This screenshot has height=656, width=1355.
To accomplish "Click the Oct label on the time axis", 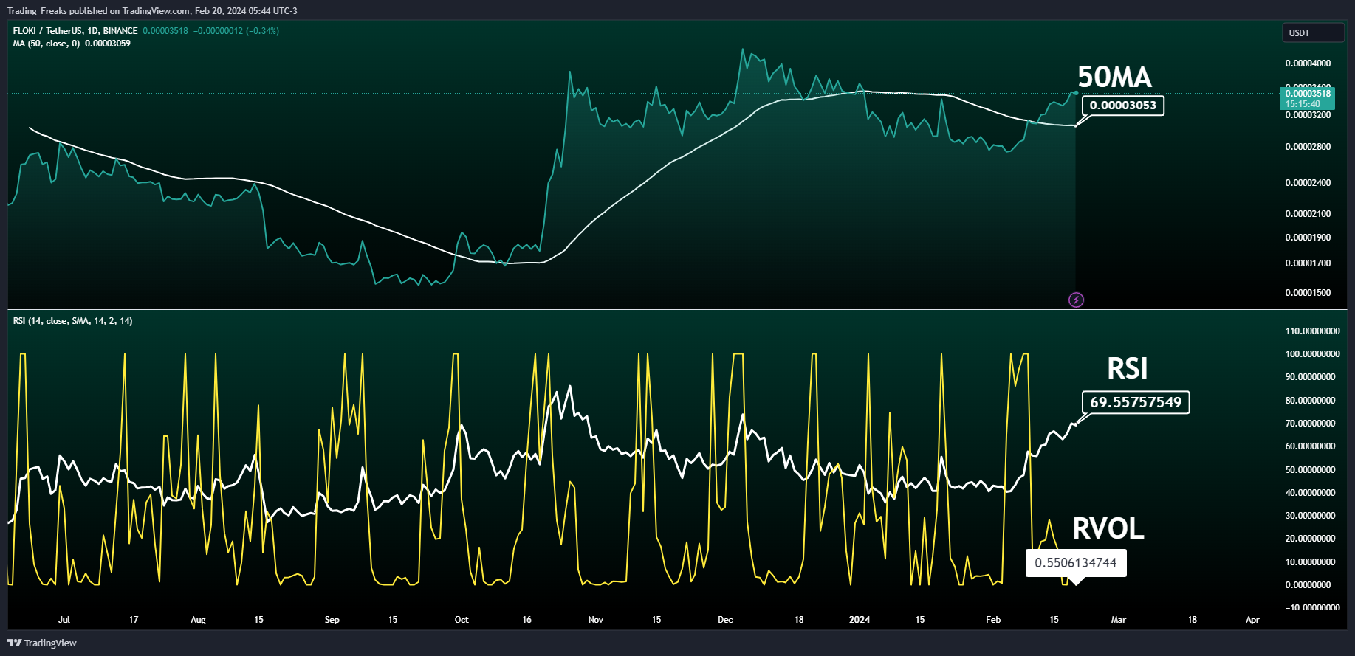I will 462,620.
